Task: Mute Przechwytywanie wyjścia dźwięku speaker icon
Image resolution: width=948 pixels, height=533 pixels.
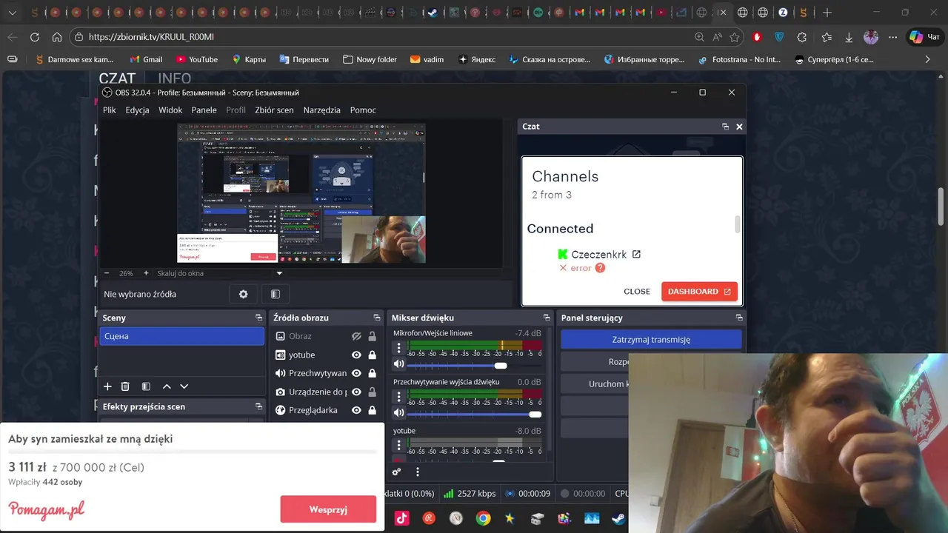Action: pos(398,413)
